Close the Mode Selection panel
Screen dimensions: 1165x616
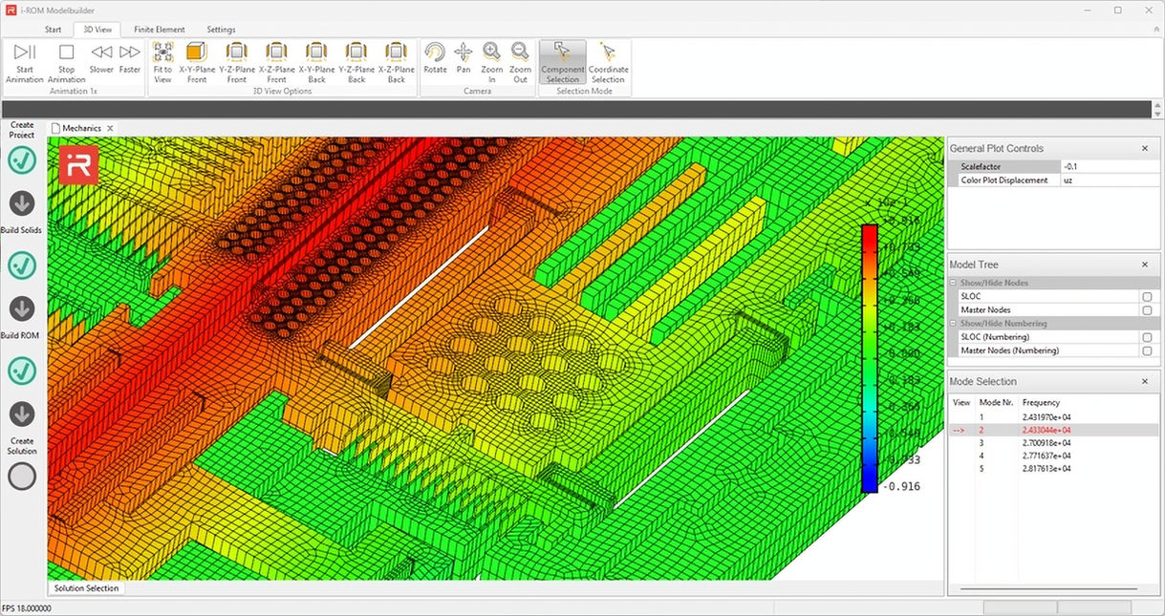tap(1145, 382)
